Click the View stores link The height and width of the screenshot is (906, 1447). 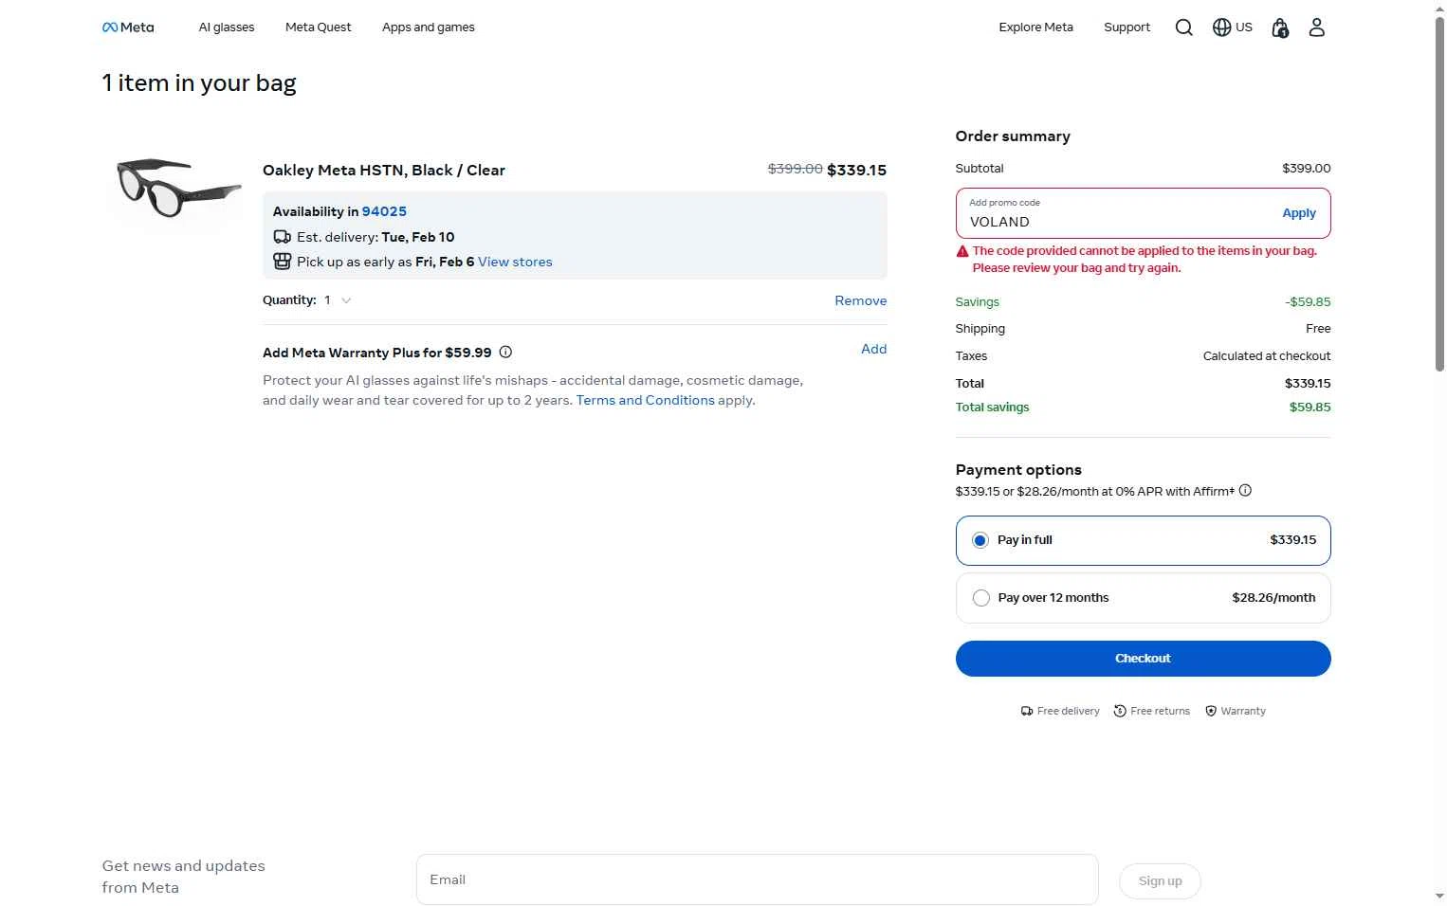click(515, 262)
